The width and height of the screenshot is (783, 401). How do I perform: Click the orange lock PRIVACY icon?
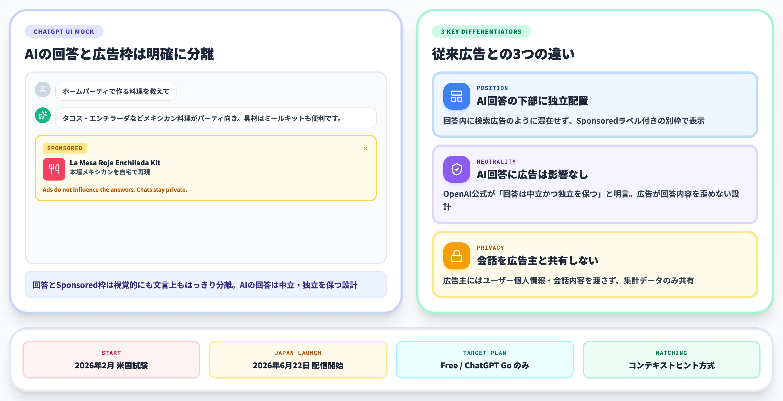456,256
